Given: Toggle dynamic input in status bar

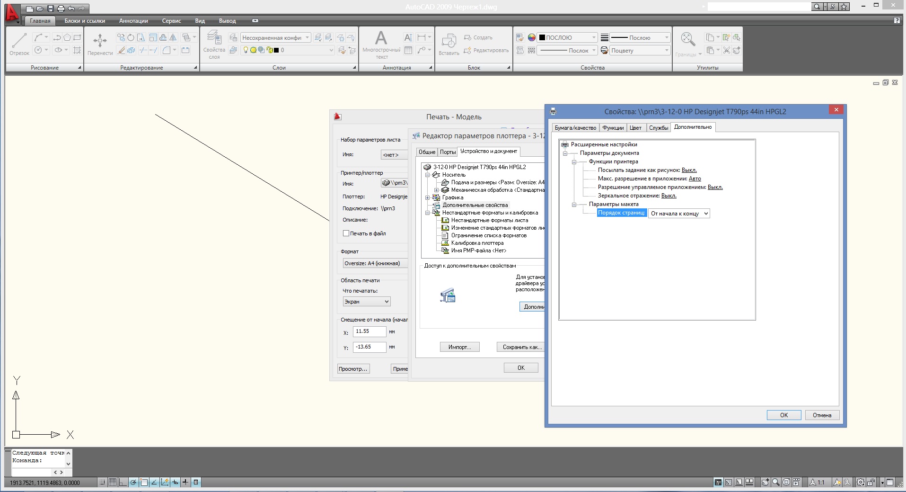Looking at the screenshot, I should click(x=175, y=482).
